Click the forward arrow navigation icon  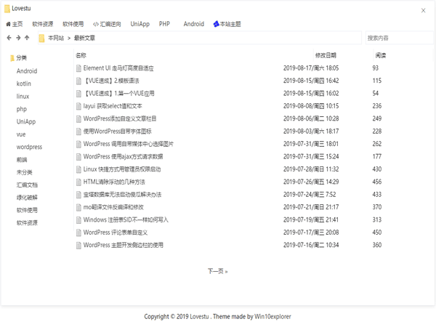tap(18, 38)
